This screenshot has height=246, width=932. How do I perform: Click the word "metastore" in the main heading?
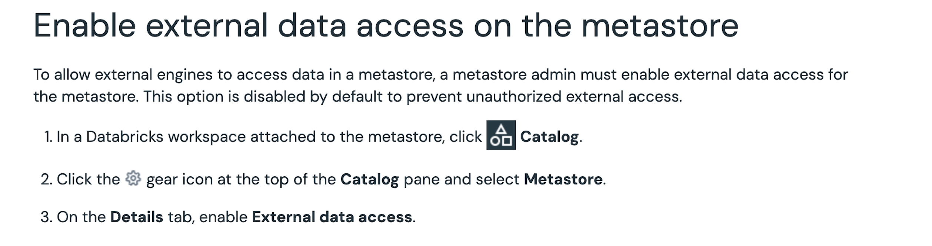click(659, 25)
